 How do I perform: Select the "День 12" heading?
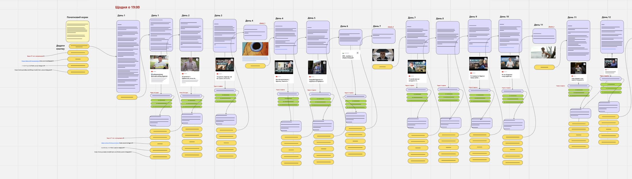[x=606, y=17]
